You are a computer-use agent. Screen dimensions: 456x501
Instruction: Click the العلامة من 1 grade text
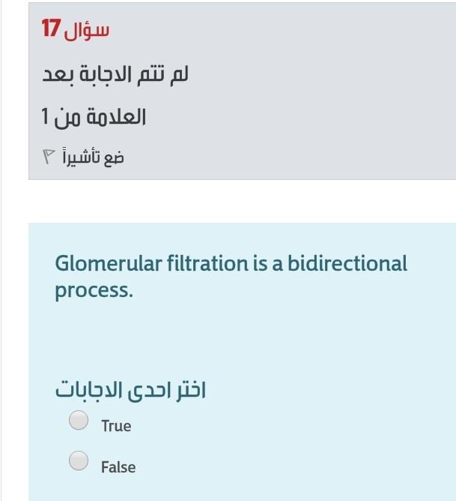pos(94,117)
